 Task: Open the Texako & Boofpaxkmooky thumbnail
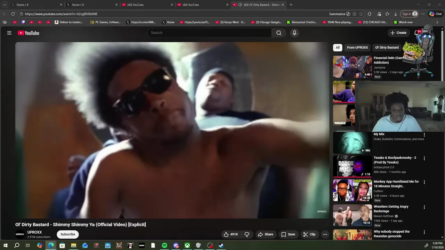[353, 166]
